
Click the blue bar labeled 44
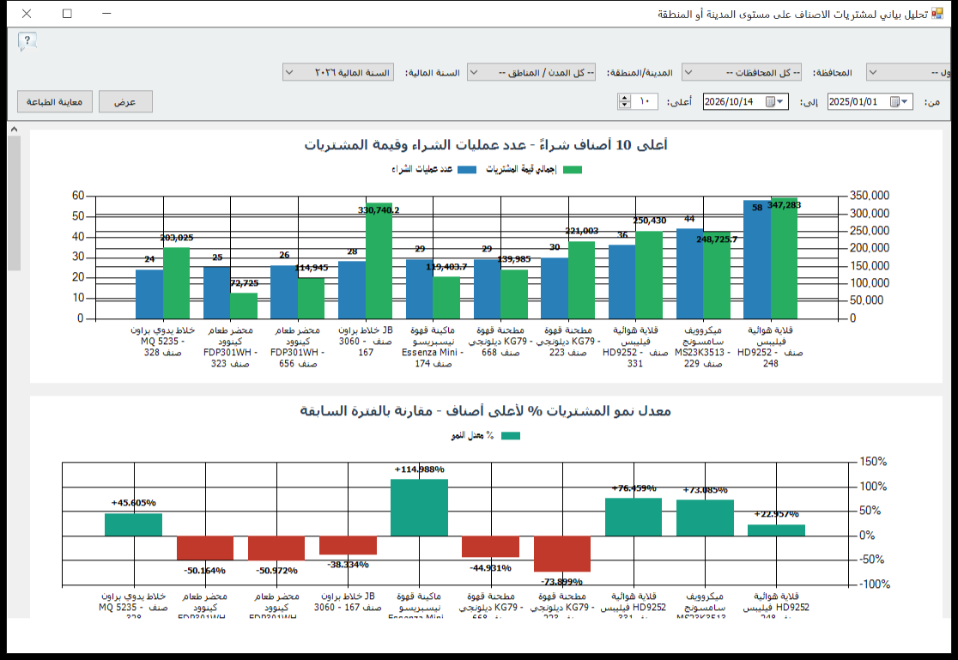click(690, 274)
